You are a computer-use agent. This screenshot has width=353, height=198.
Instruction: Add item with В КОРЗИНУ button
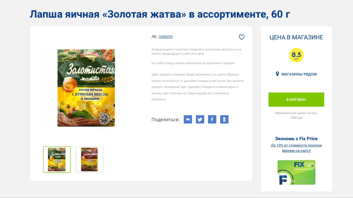pos(296,100)
